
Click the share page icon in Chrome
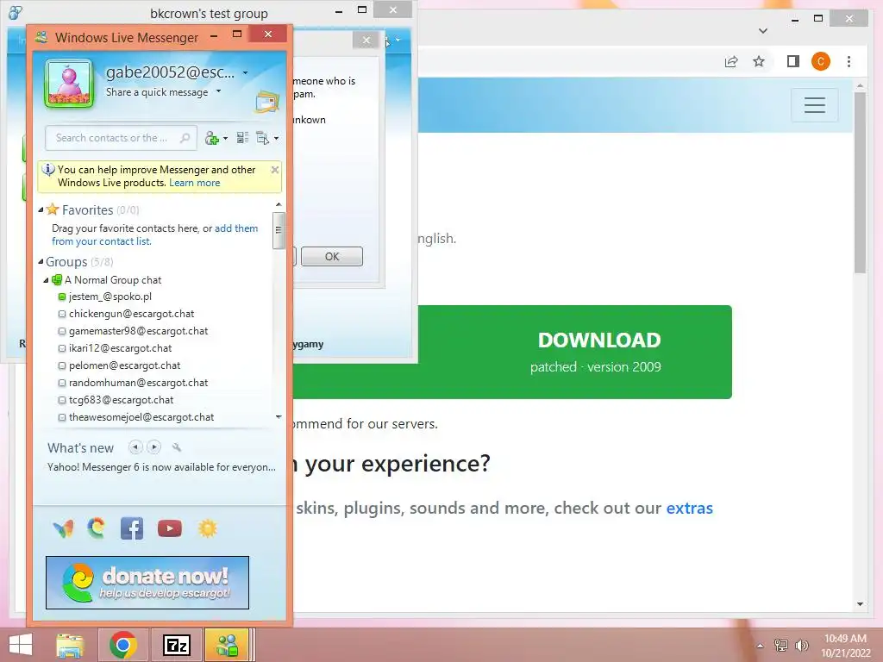point(731,61)
